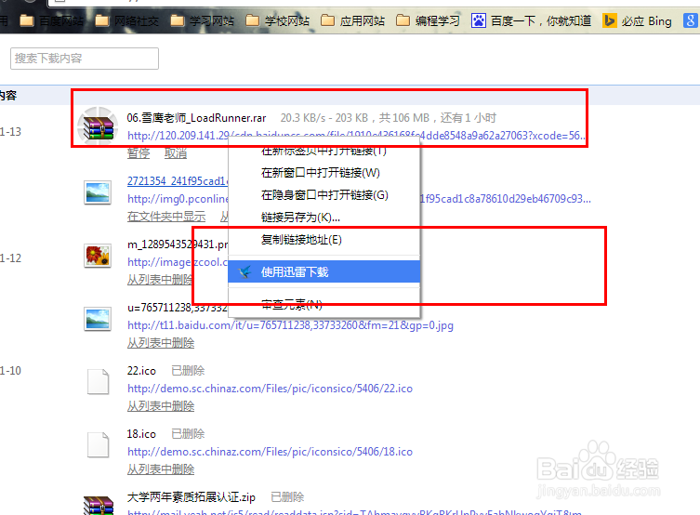This screenshot has width=700, height=515.
Task: Open the t11.baidu.com image URL
Action: pyautogui.click(x=290, y=325)
